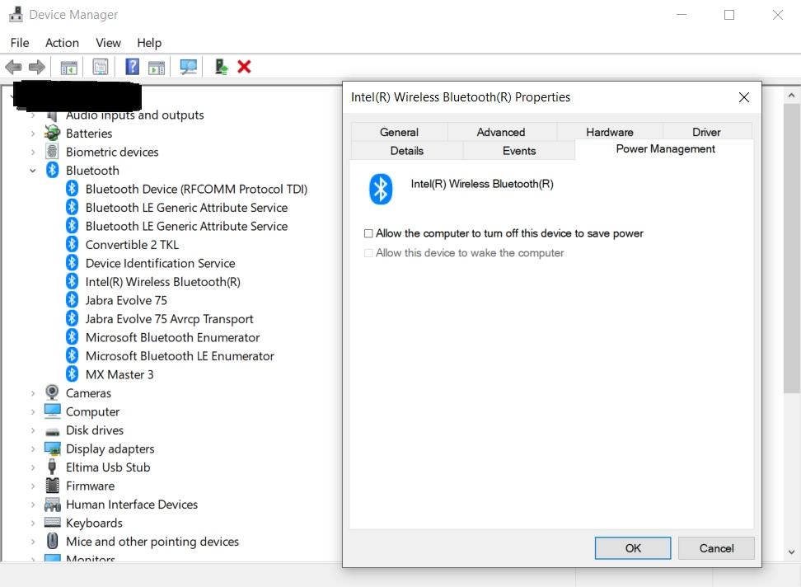801x587 pixels.
Task: Expand the Computer tree node
Action: coord(33,411)
